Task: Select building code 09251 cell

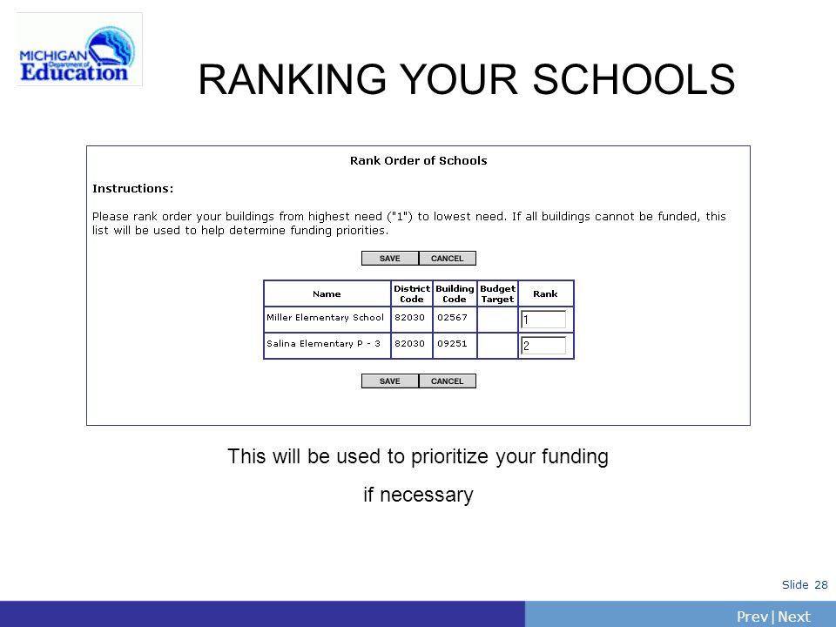Action: [455, 346]
